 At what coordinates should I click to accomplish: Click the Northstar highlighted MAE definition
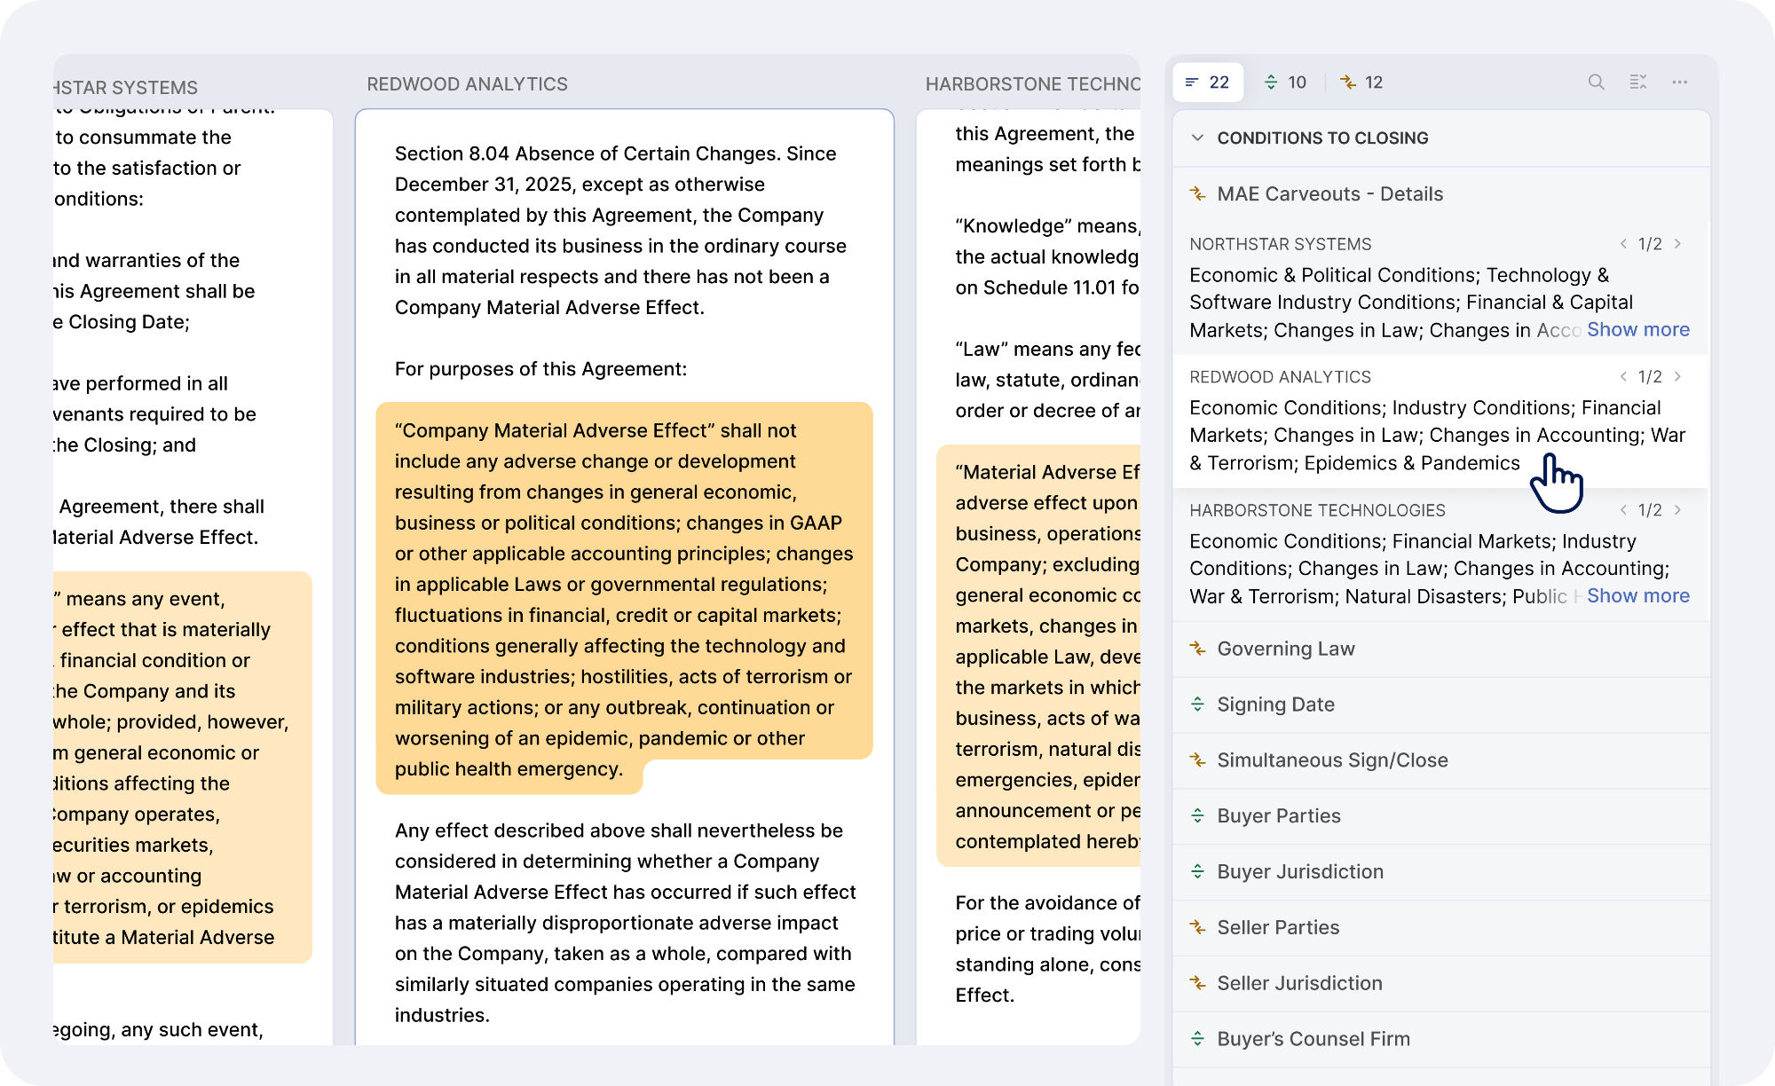click(182, 767)
